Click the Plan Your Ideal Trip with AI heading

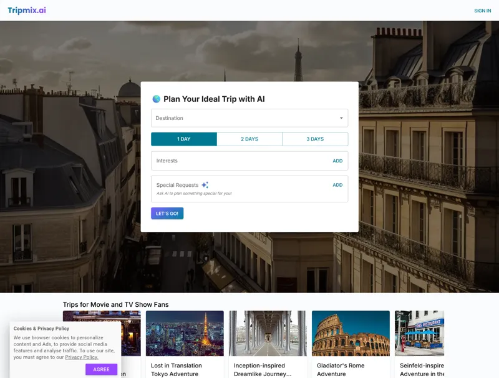click(214, 99)
